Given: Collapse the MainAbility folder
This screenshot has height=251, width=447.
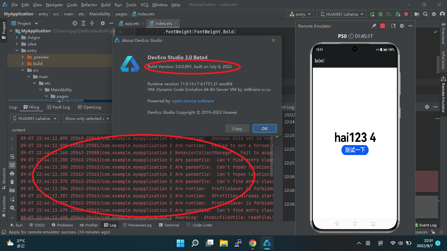Looking at the screenshot, I should click(x=41, y=90).
